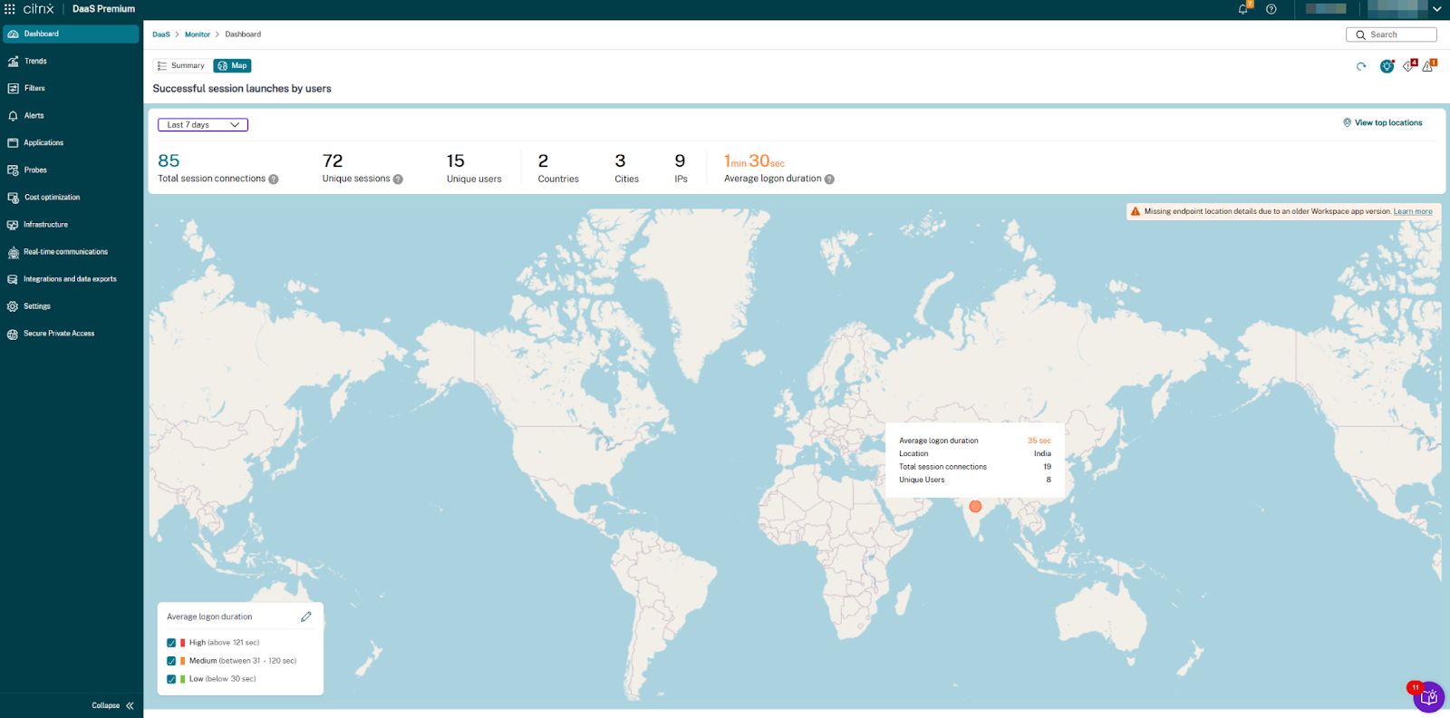The height and width of the screenshot is (718, 1450).
Task: Open the lightbulb insights icon
Action: click(1387, 66)
